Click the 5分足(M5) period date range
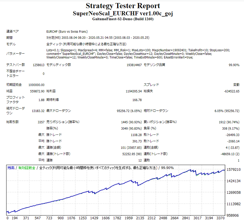The image size is (244, 221). [98, 38]
